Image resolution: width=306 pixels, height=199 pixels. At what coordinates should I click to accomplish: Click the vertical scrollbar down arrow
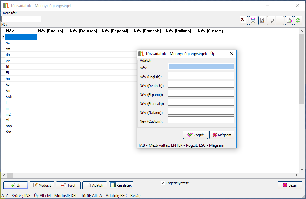pyautogui.click(x=302, y=169)
